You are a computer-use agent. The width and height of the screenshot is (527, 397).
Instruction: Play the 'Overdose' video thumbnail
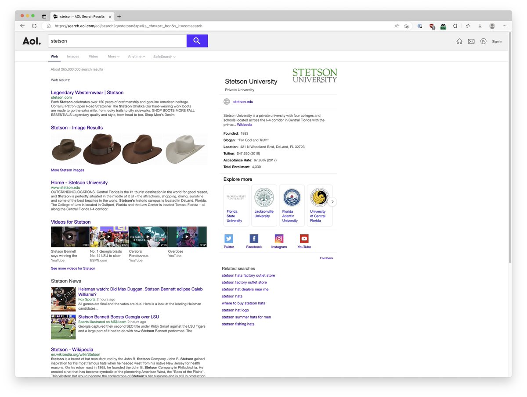tap(187, 237)
